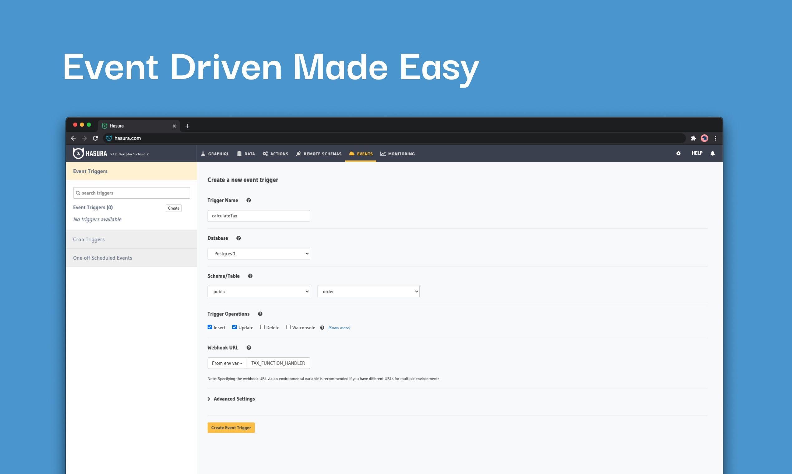Click help icon next to Database label
Viewport: 792px width, 474px height.
(x=239, y=238)
